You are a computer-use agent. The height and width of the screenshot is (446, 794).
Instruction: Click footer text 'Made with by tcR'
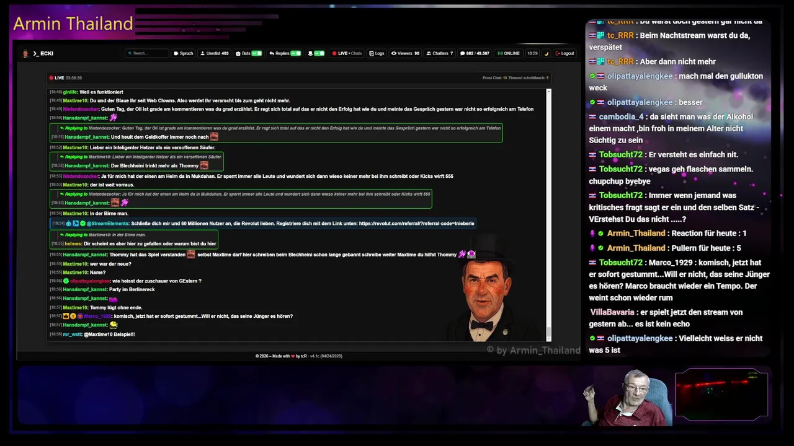290,356
